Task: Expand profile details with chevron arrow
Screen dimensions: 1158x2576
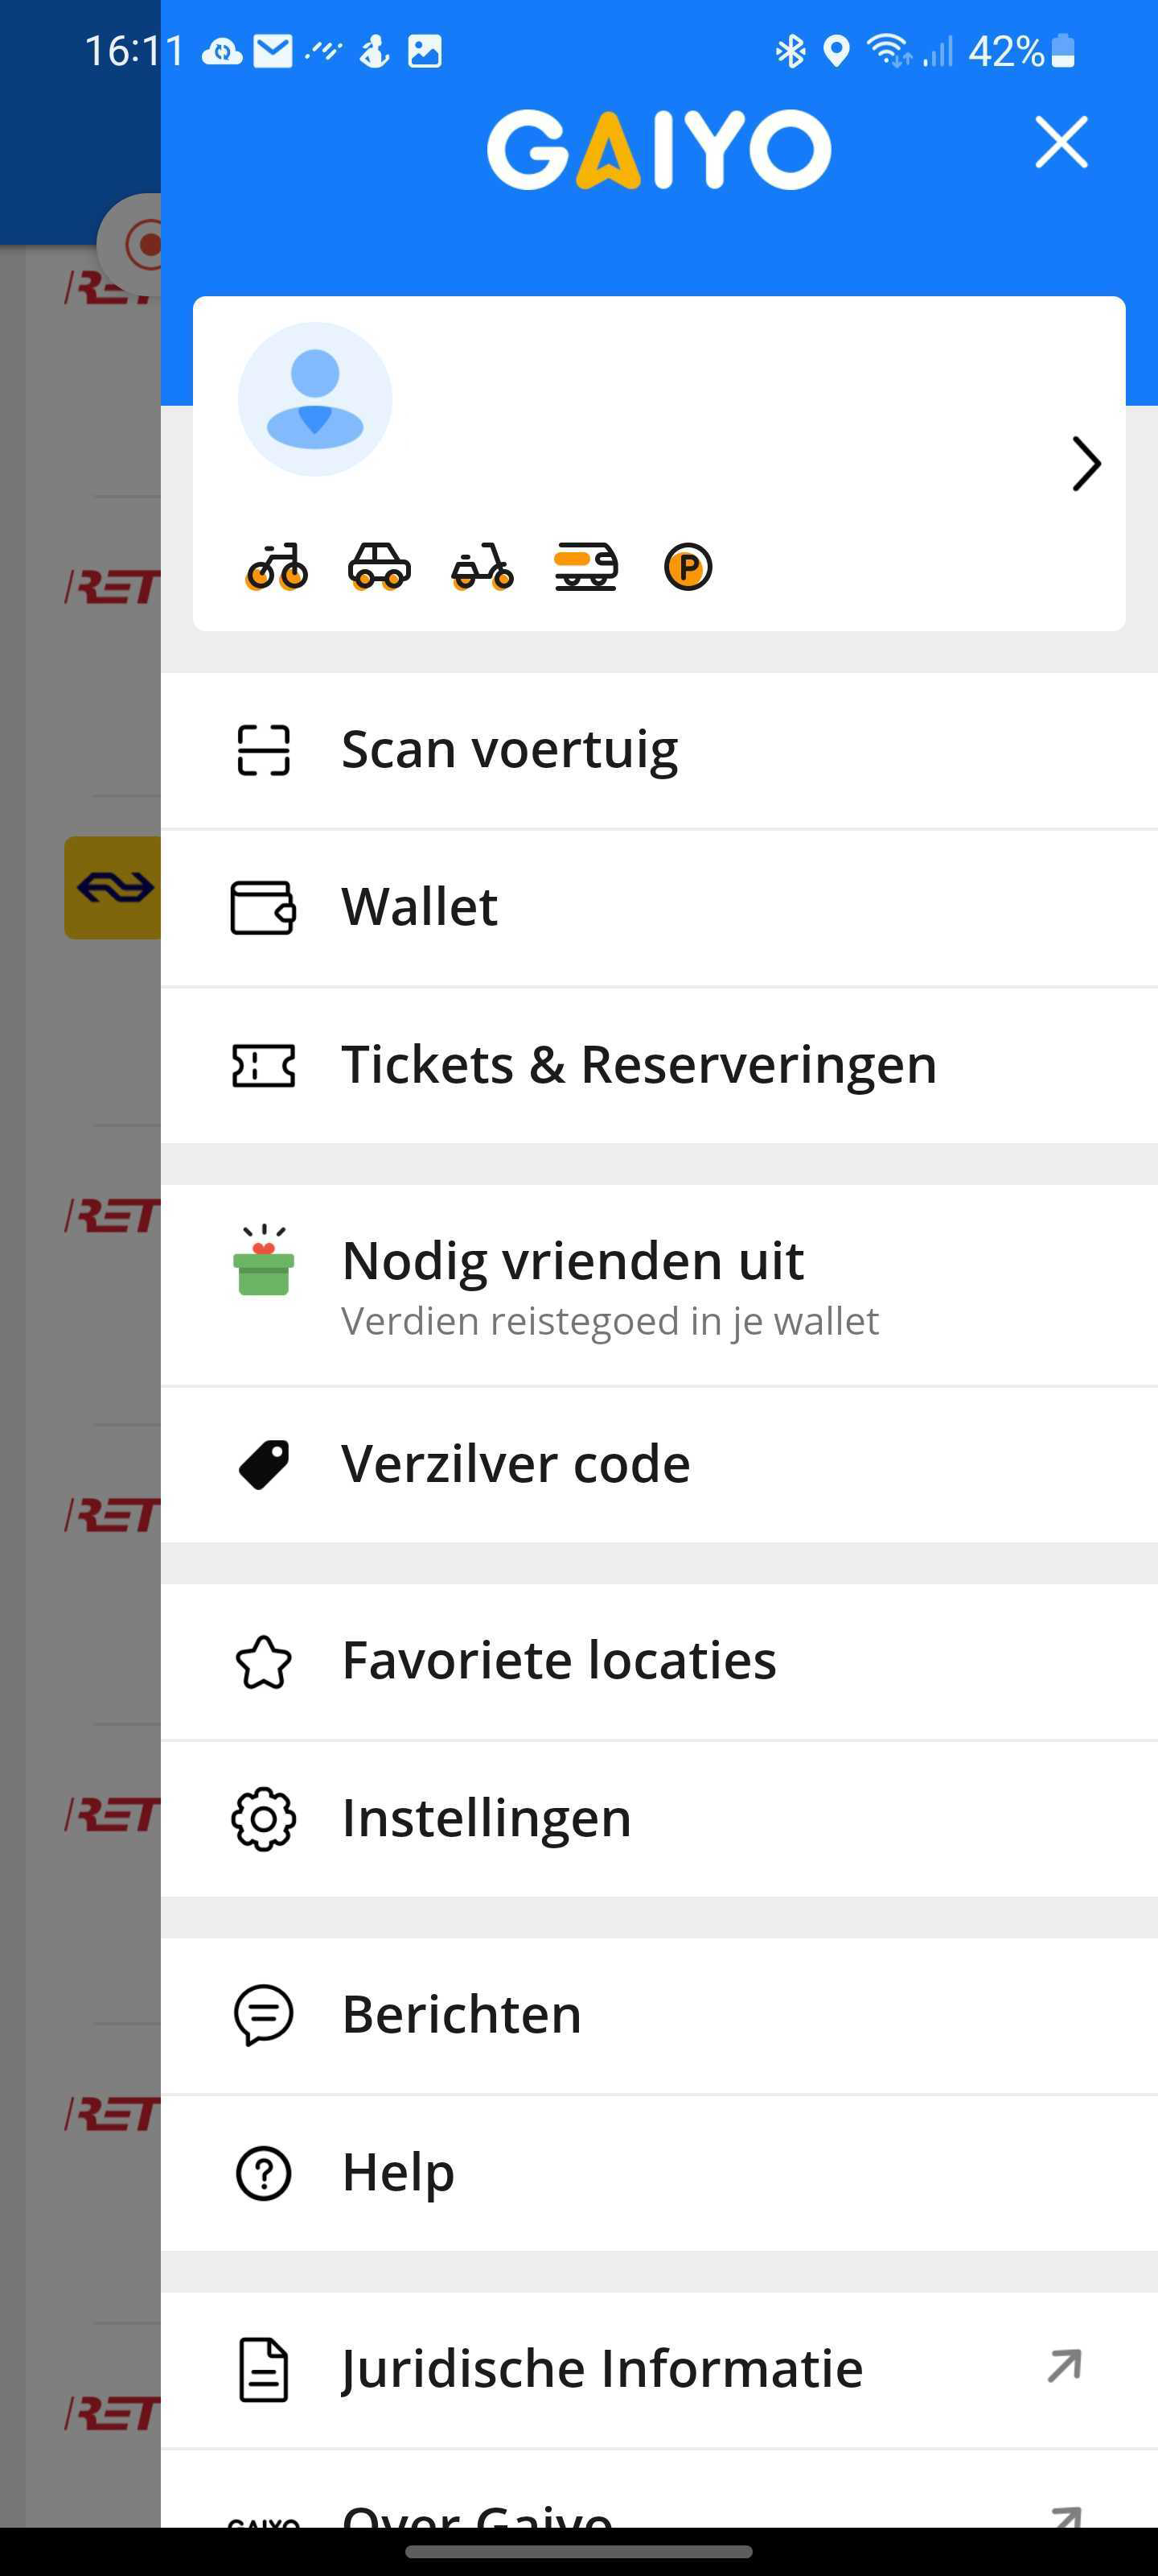Action: [1086, 463]
